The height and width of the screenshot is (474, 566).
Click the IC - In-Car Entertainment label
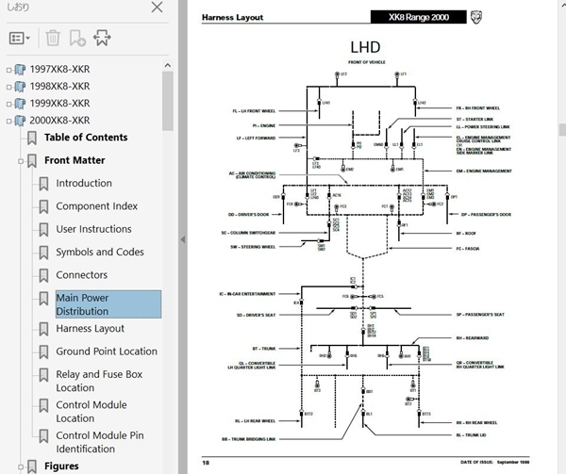247,294
